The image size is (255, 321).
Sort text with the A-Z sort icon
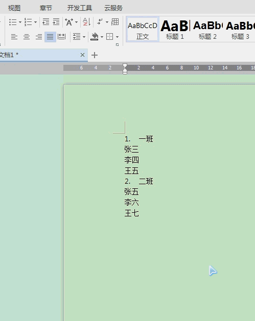point(86,22)
